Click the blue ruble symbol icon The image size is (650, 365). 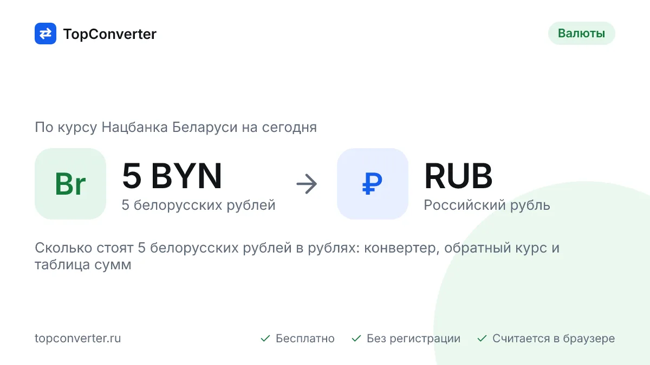pos(373,184)
